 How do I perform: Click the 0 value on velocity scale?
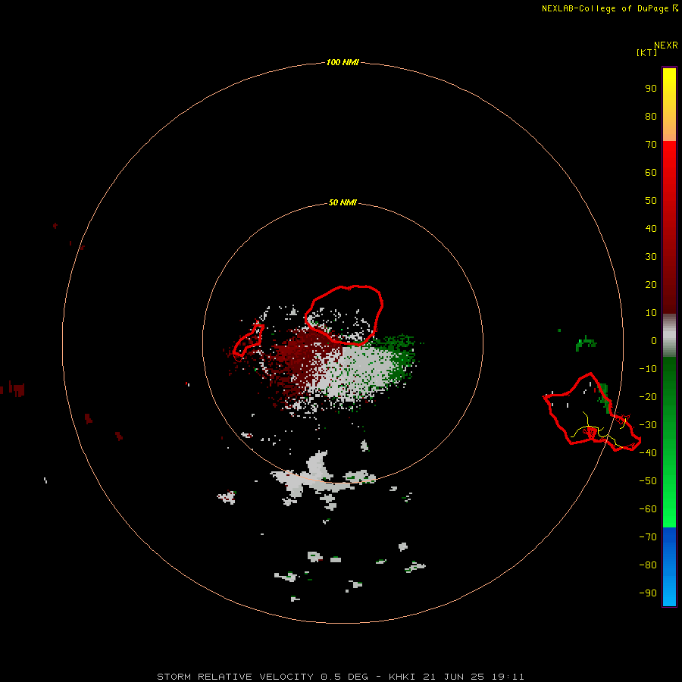pos(654,340)
